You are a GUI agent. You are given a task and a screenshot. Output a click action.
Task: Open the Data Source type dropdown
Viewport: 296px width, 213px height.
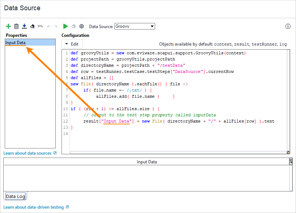coord(135,26)
